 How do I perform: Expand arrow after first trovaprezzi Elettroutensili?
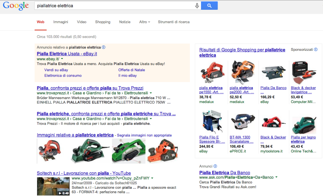coord(151,93)
